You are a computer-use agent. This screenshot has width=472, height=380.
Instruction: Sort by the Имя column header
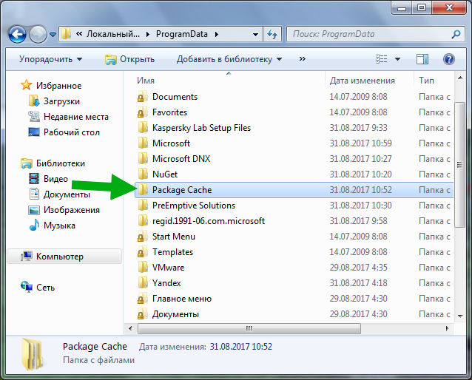point(146,81)
